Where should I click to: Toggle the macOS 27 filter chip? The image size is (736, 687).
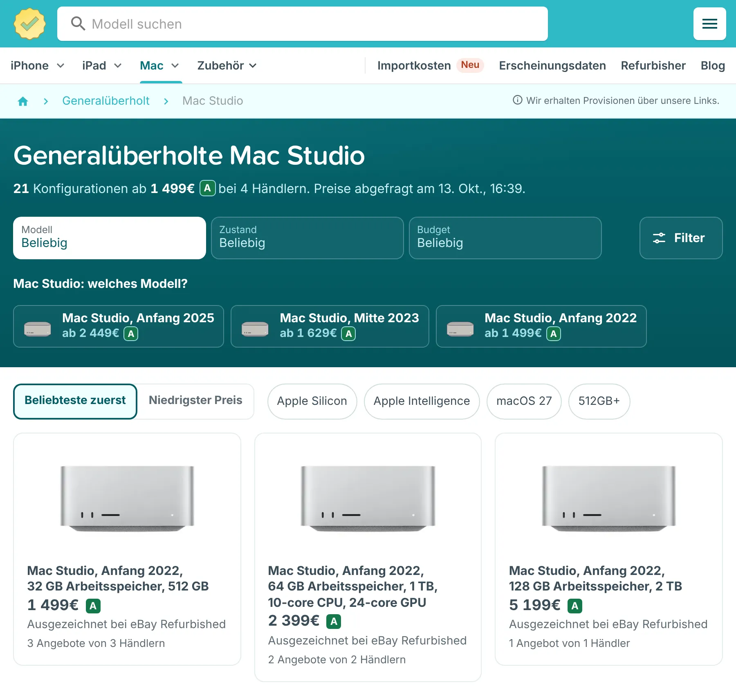pyautogui.click(x=524, y=401)
